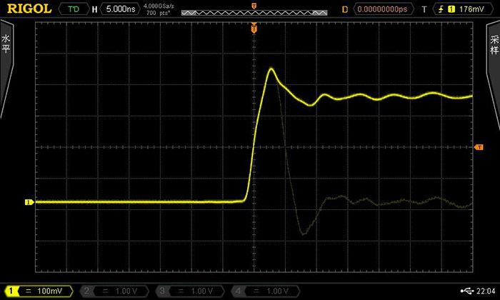Click the waveform memory overview bar
Image resolution: width=500 pixels, height=300 pixels.
click(254, 13)
